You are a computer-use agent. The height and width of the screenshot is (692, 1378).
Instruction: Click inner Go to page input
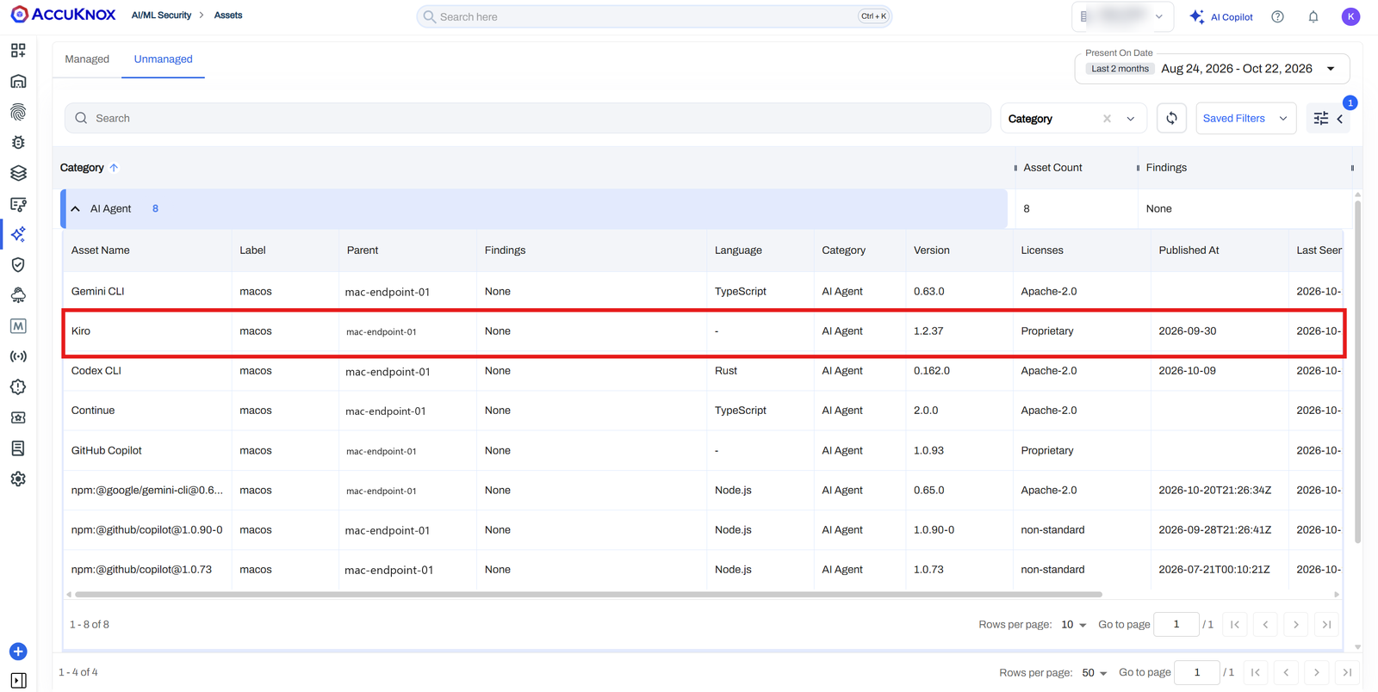pyautogui.click(x=1176, y=625)
